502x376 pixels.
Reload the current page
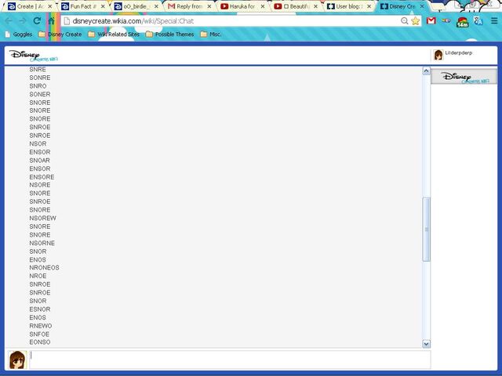point(37,21)
